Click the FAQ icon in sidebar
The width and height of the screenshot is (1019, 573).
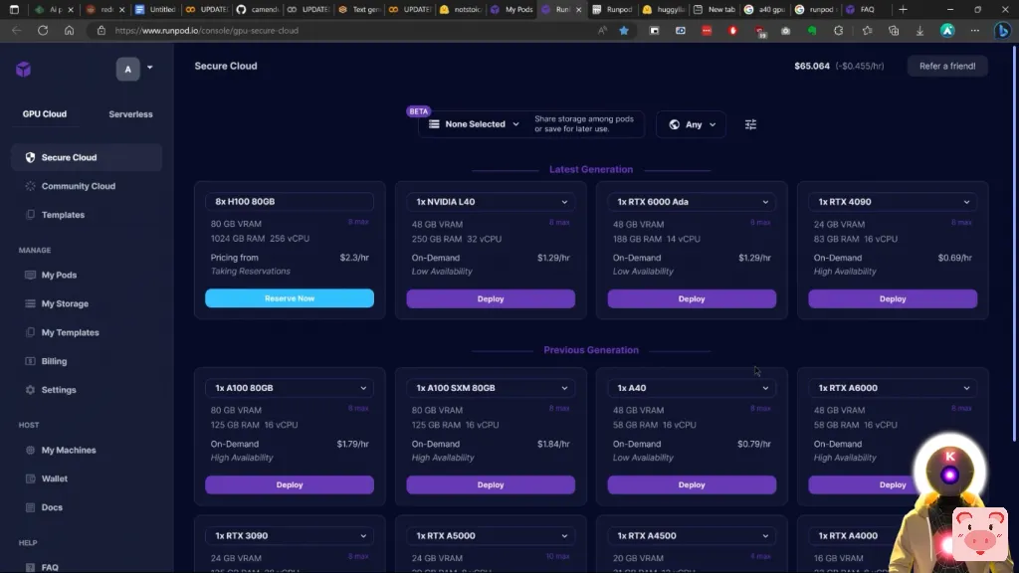click(30, 567)
